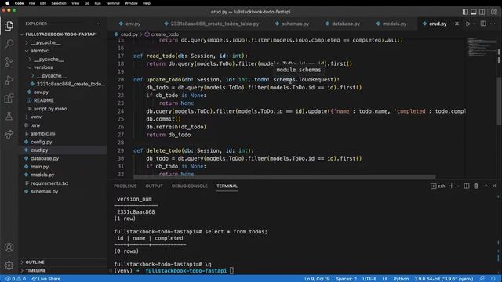The height and width of the screenshot is (282, 502).
Task: Toggle bottom panel visibility in title bar
Action: coord(474,12)
